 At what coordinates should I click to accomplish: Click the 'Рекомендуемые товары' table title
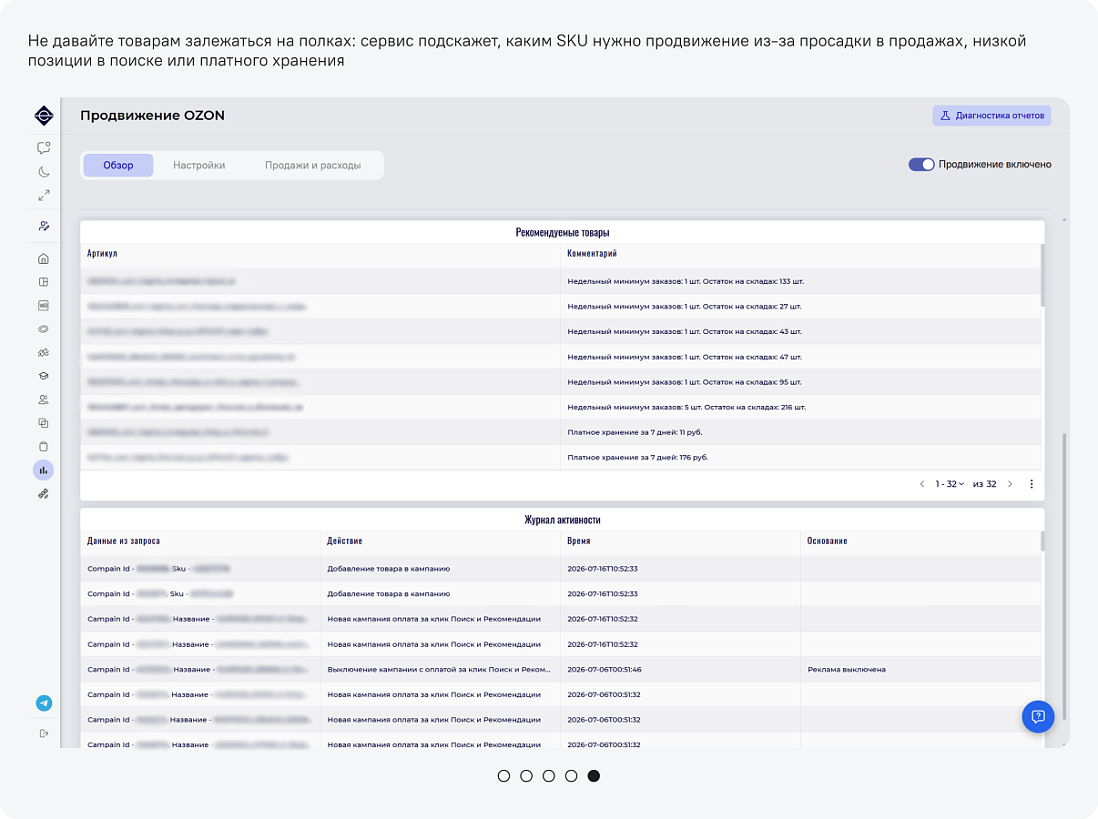[563, 233]
